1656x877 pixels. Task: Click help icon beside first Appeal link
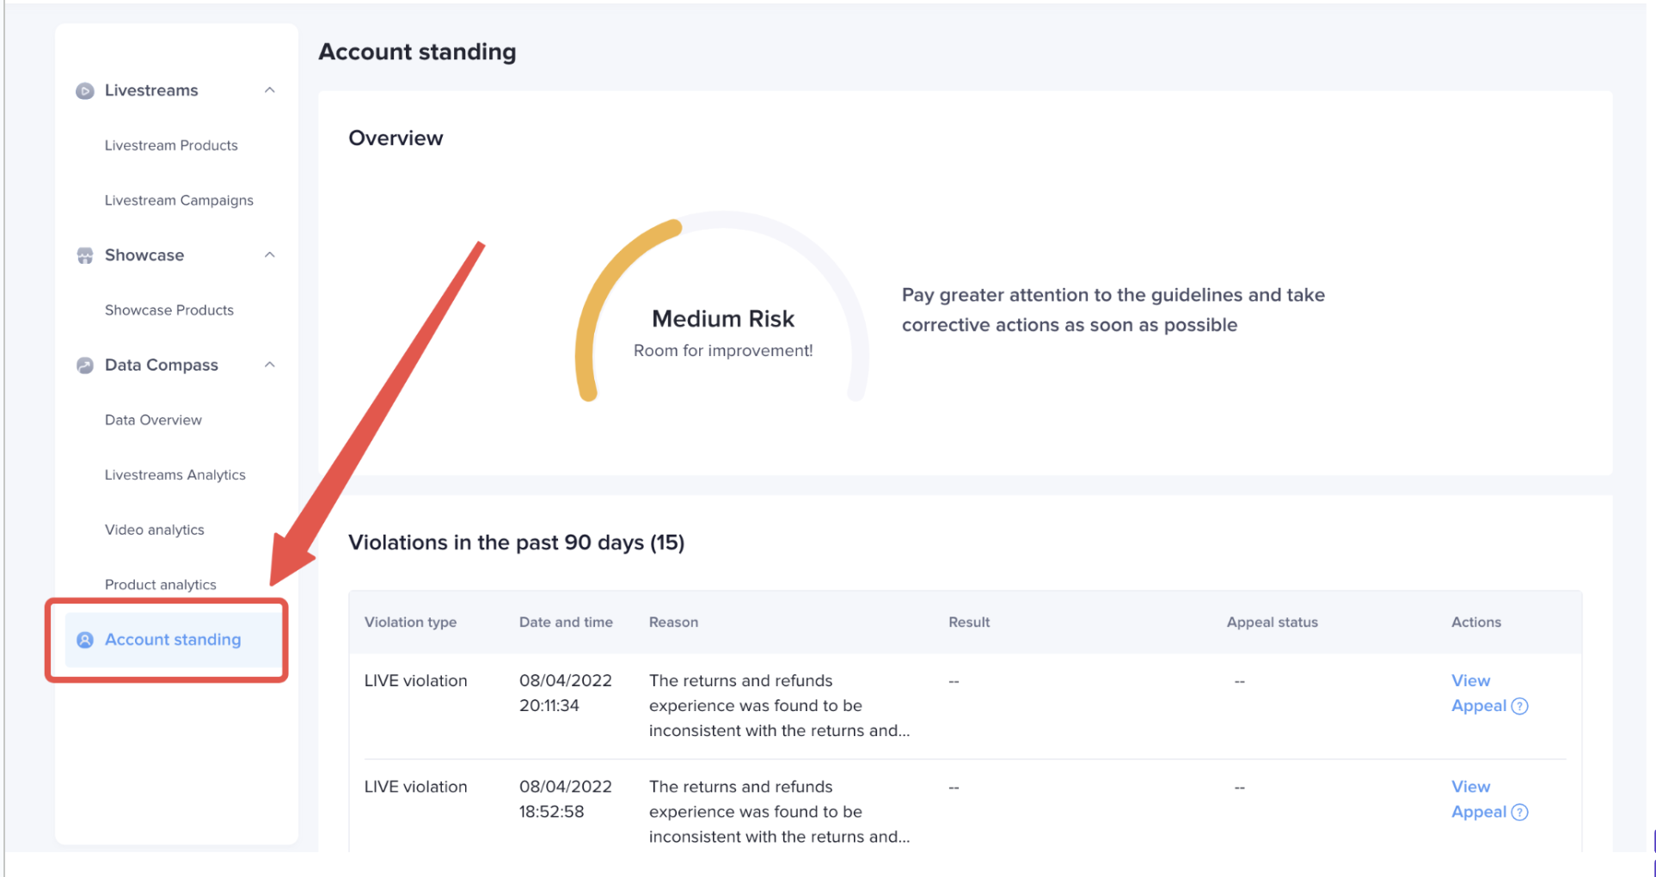1520,707
